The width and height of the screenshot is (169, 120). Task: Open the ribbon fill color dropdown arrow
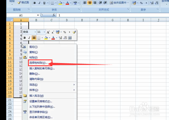tap(64, 3)
